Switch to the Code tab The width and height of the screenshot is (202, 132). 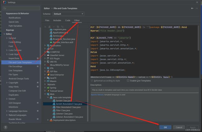click(x=67, y=20)
